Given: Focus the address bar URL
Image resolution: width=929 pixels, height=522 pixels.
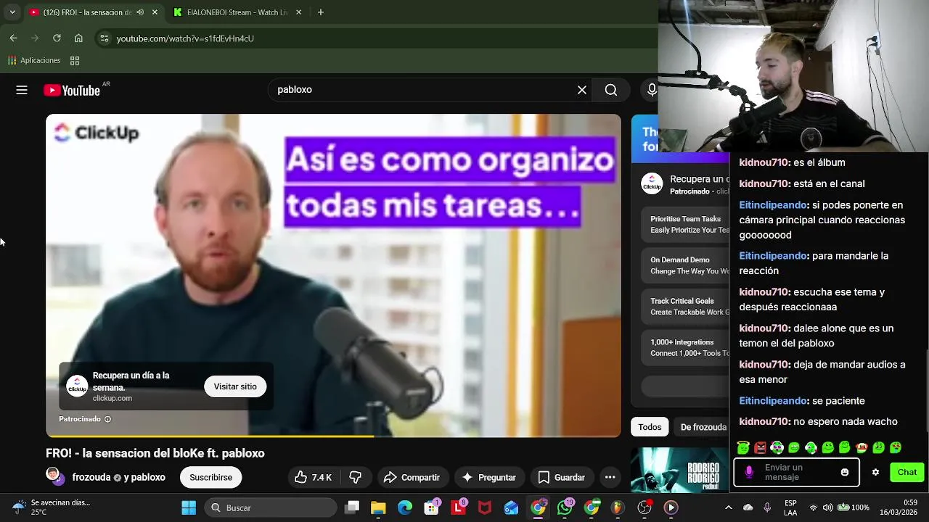Looking at the screenshot, I should [185, 38].
